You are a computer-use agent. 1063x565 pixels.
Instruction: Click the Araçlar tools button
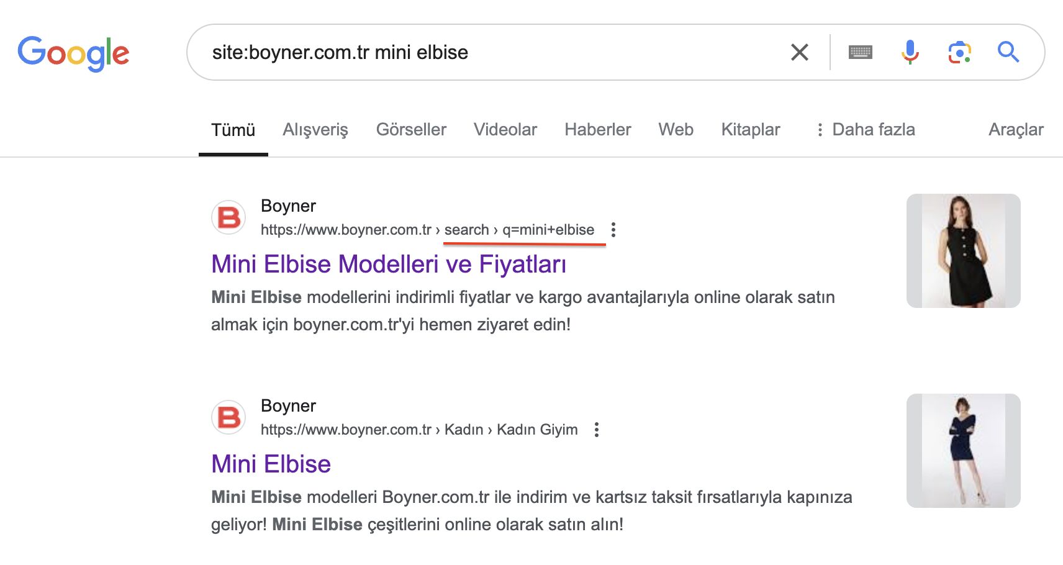click(1016, 130)
